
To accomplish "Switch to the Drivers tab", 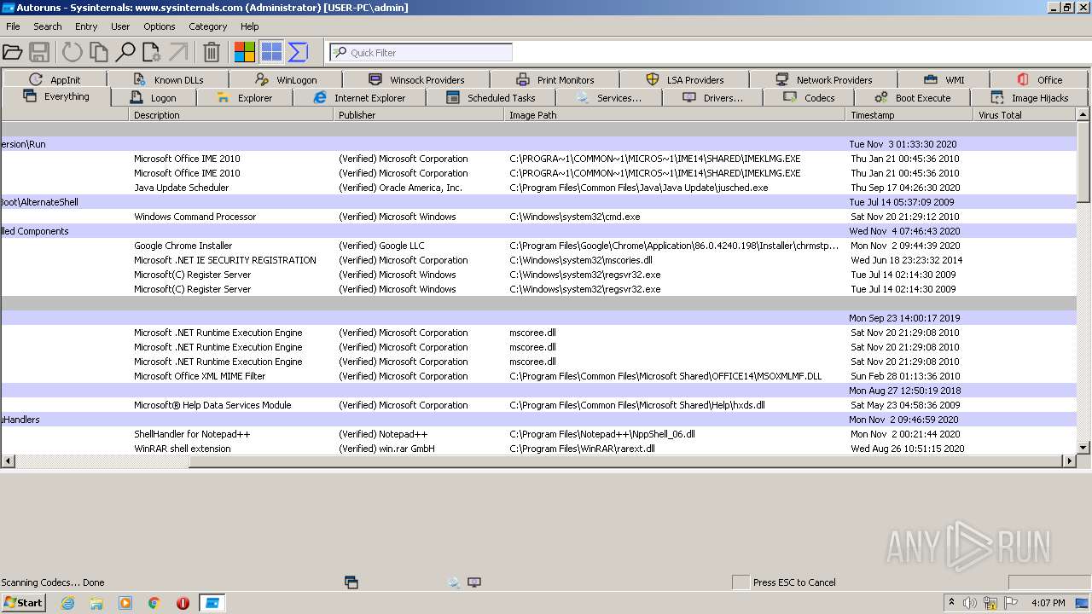I will click(712, 98).
